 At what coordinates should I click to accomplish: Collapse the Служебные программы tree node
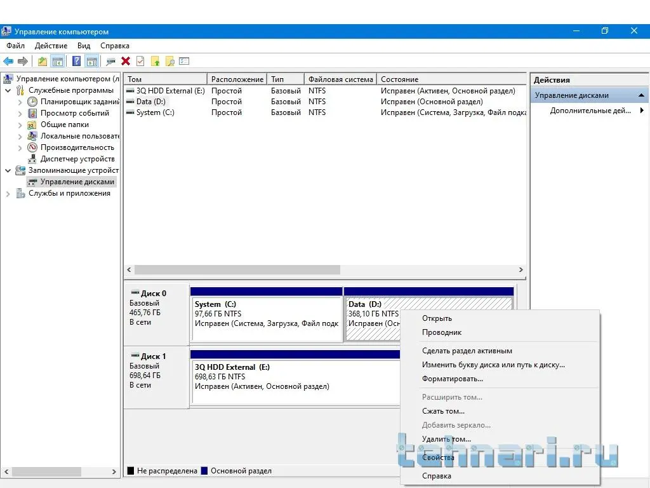(8, 90)
